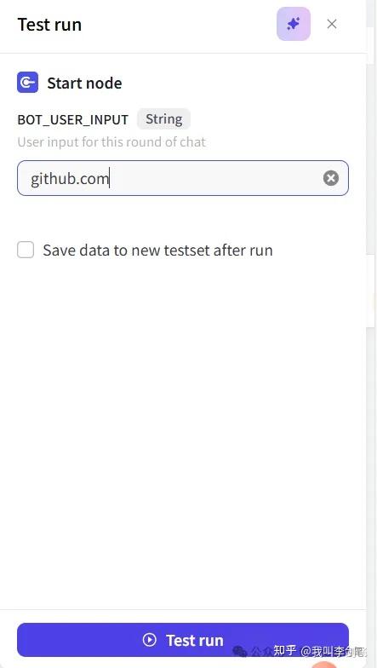
Task: Focus the BOT_USER_INPUT text field
Action: (183, 178)
